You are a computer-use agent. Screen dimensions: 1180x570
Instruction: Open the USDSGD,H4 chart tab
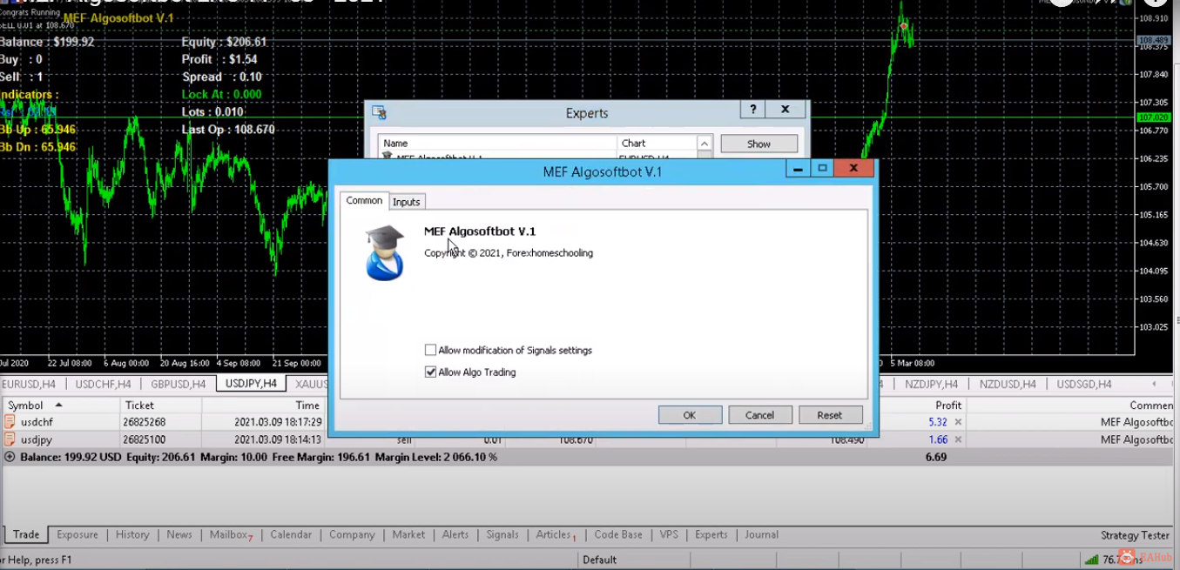pyautogui.click(x=1084, y=384)
